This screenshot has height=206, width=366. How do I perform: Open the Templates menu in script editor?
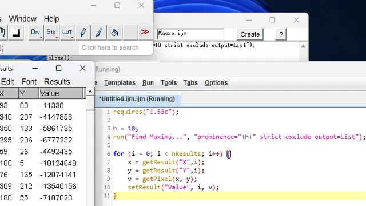tap(120, 82)
